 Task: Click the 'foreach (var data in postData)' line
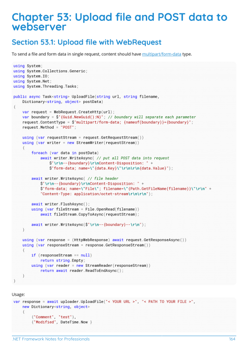pos(65,153)
